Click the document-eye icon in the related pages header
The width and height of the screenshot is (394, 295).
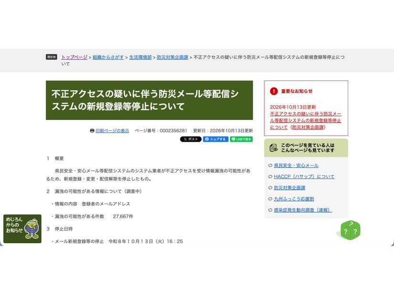coord(273,147)
